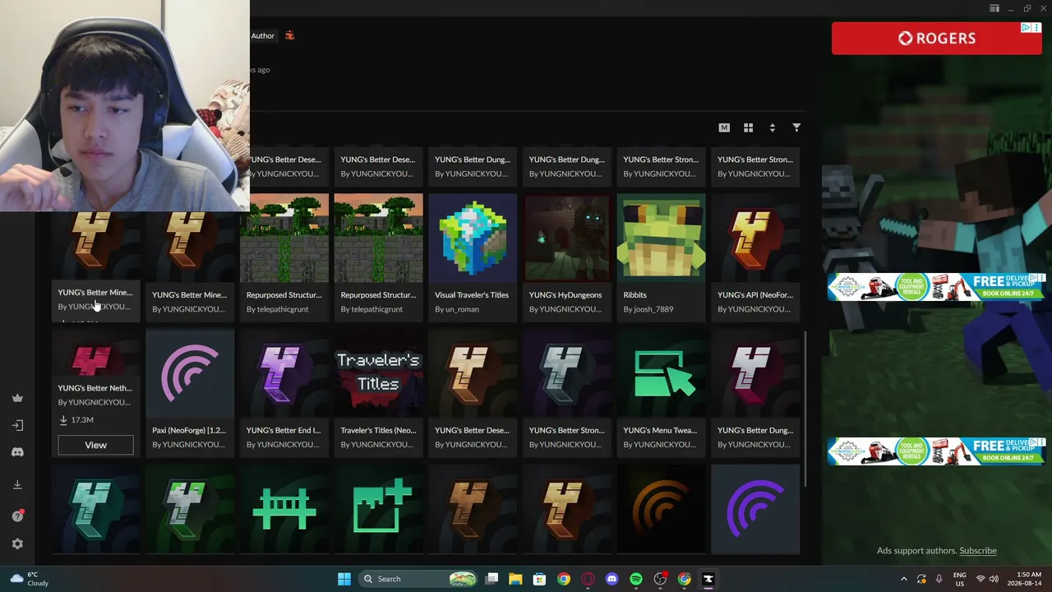Image resolution: width=1052 pixels, height=592 pixels.
Task: Open the clock showing 1:50 AM
Action: 1025,579
